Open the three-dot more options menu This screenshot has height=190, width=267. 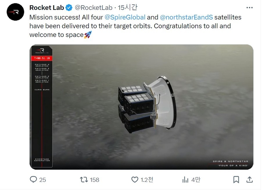[x=250, y=8]
